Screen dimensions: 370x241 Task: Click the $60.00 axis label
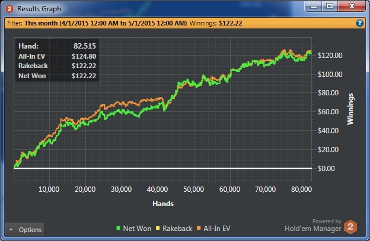pyautogui.click(x=328, y=112)
